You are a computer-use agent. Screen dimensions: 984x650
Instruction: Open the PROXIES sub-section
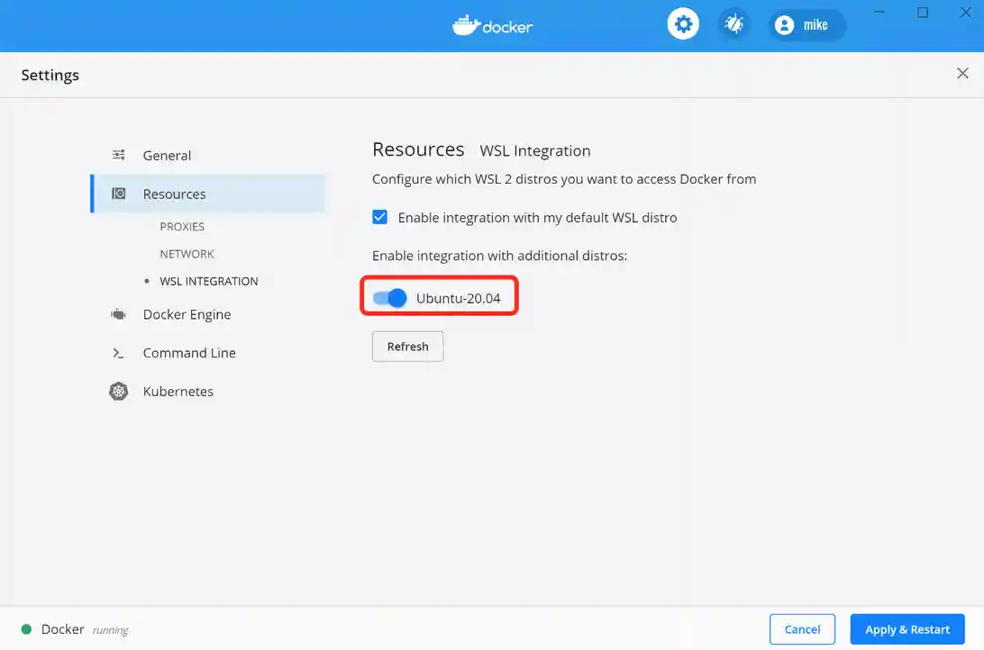182,226
